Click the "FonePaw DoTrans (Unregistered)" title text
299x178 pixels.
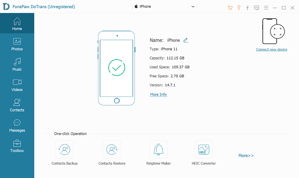tap(44, 7)
